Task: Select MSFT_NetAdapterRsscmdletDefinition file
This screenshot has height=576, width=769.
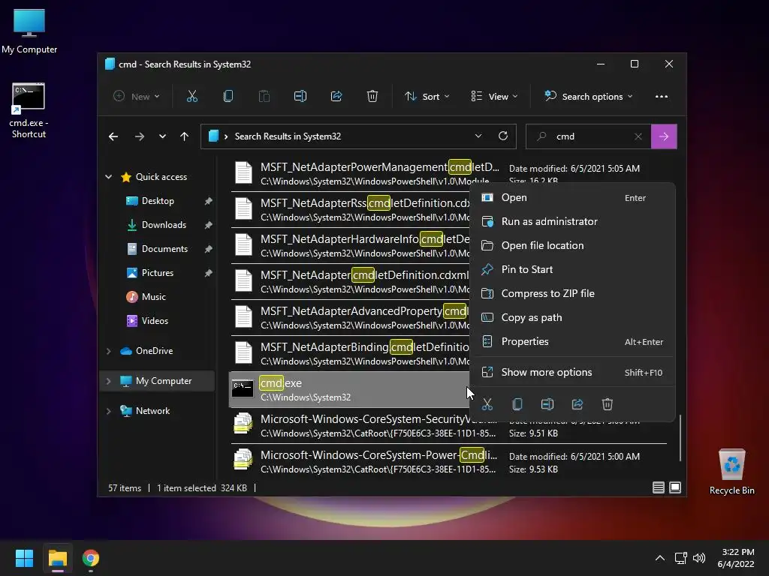Action: point(350,210)
